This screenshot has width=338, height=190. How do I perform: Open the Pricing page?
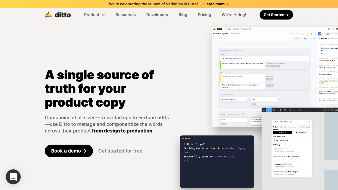204,15
